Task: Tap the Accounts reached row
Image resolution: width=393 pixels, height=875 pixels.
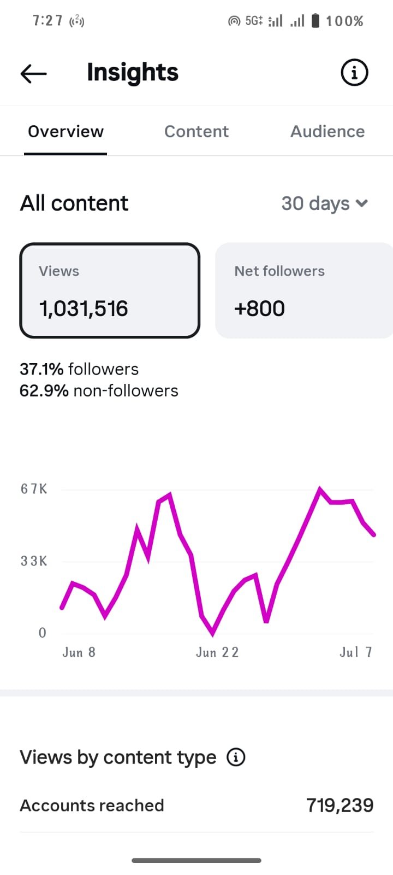Action: click(x=196, y=806)
